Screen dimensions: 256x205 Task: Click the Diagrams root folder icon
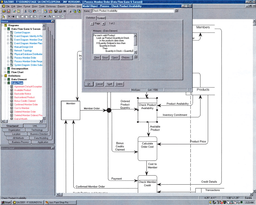(x=6, y=25)
